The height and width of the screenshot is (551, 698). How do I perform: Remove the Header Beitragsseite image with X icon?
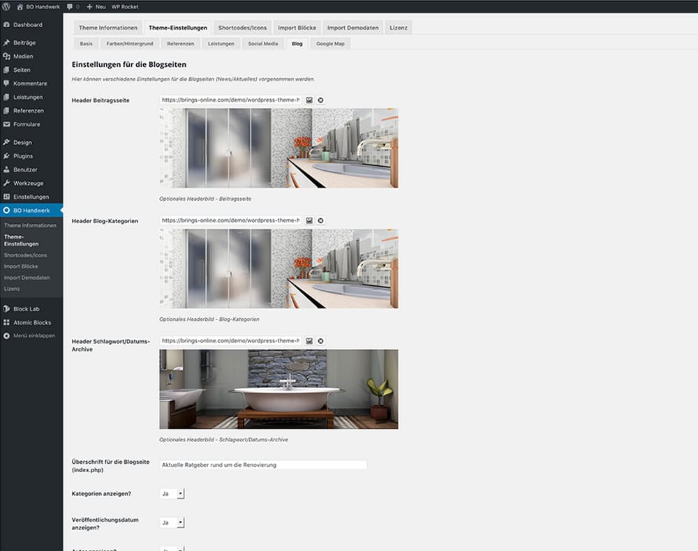tap(320, 100)
